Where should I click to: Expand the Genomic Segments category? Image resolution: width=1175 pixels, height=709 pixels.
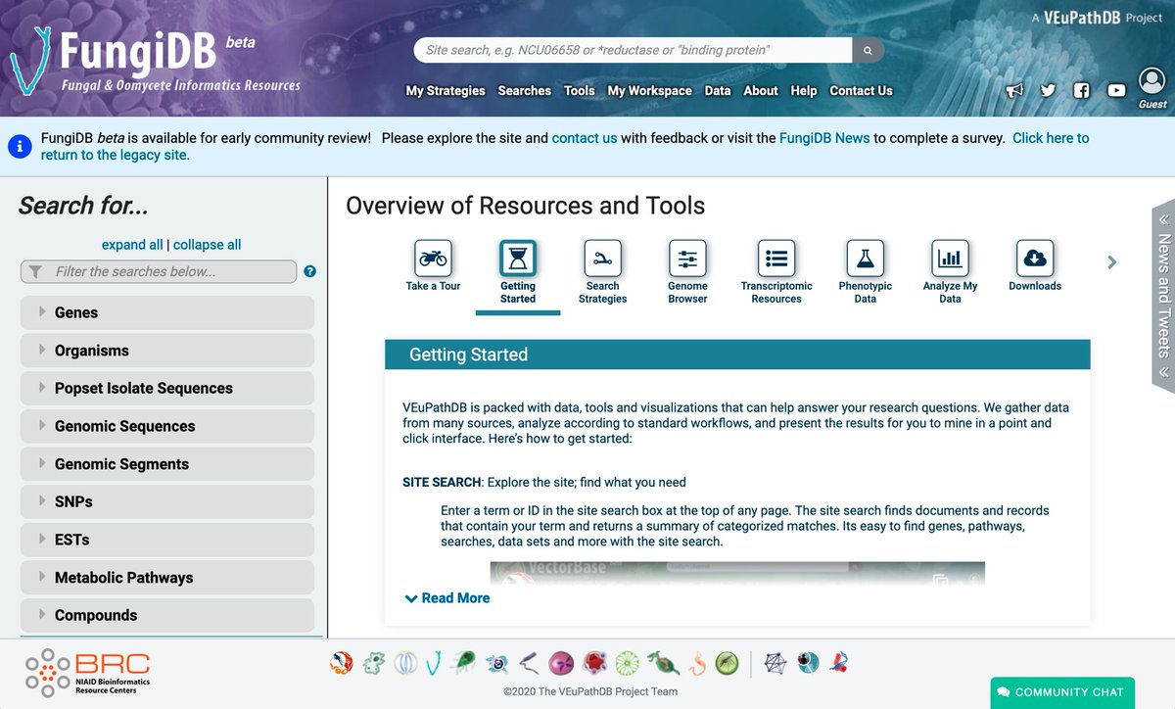point(167,464)
